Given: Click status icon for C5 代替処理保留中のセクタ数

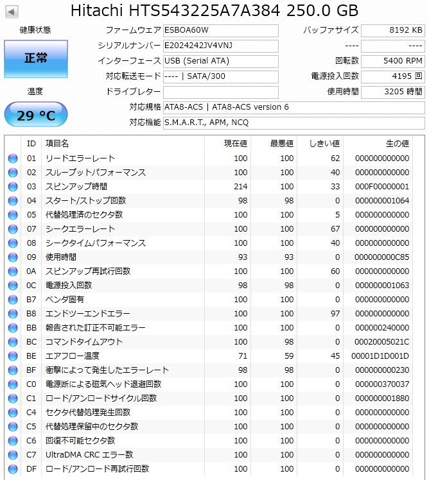Looking at the screenshot, I should point(13,427).
